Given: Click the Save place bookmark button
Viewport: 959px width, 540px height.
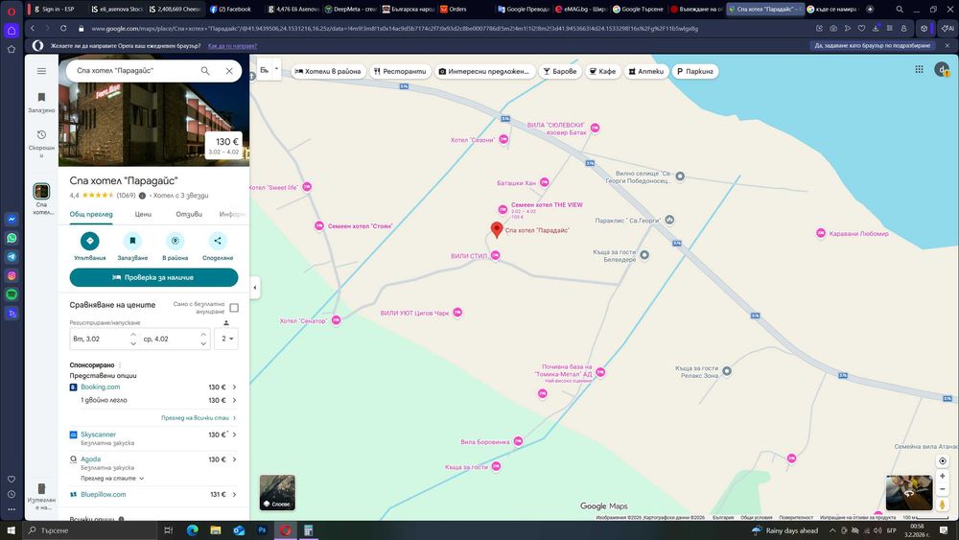Looking at the screenshot, I should (x=132, y=241).
